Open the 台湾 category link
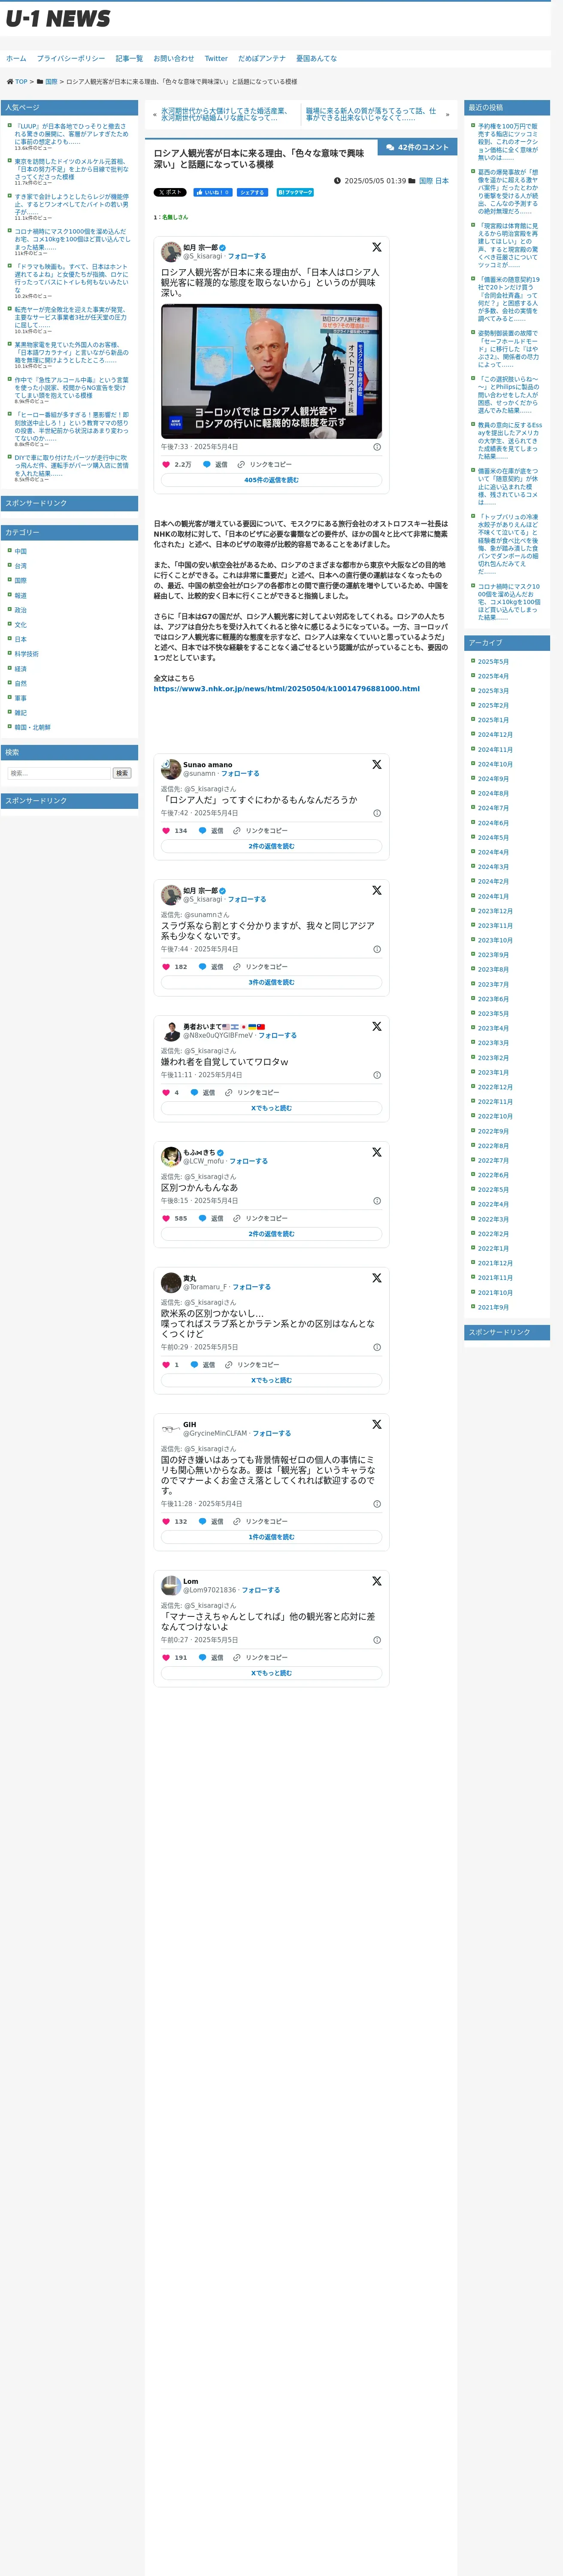Image resolution: width=563 pixels, height=2576 pixels. pyautogui.click(x=21, y=566)
